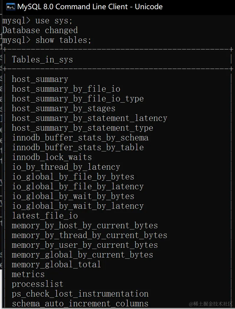This screenshot has height=309, width=235.
Task: Click the MySQL icon in title bar
Action: (x=10, y=7)
